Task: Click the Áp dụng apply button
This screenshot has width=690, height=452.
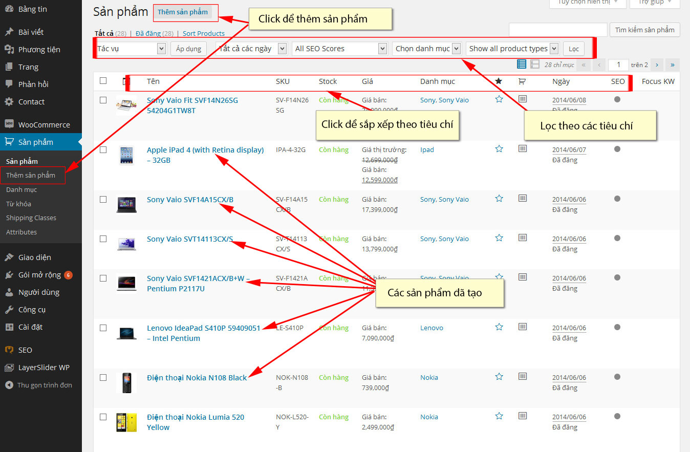Action: [189, 49]
